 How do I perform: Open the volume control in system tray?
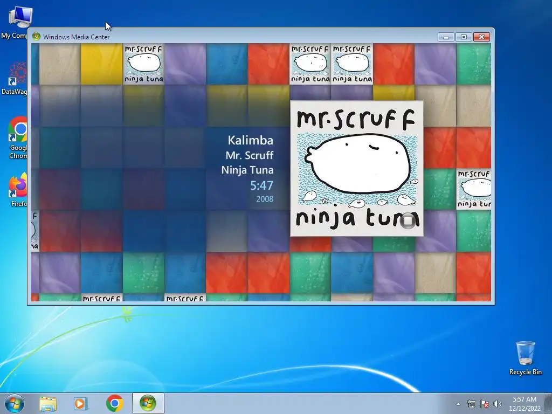coord(497,404)
